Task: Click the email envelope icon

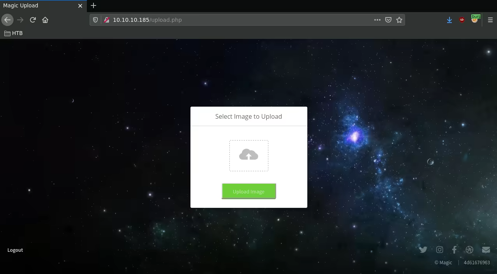Action: (x=486, y=249)
